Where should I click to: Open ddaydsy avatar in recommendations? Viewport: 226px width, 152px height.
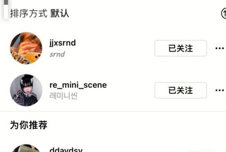[26, 148]
